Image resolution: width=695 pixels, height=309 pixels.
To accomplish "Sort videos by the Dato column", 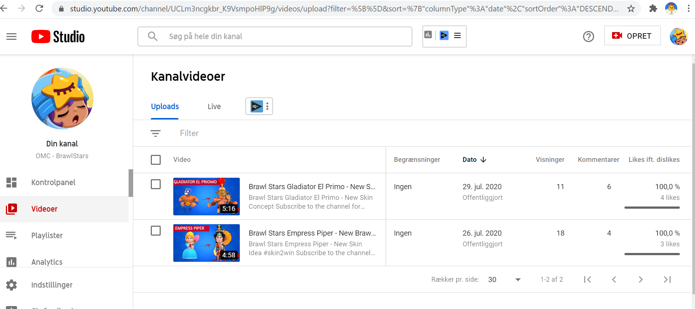I will (474, 160).
